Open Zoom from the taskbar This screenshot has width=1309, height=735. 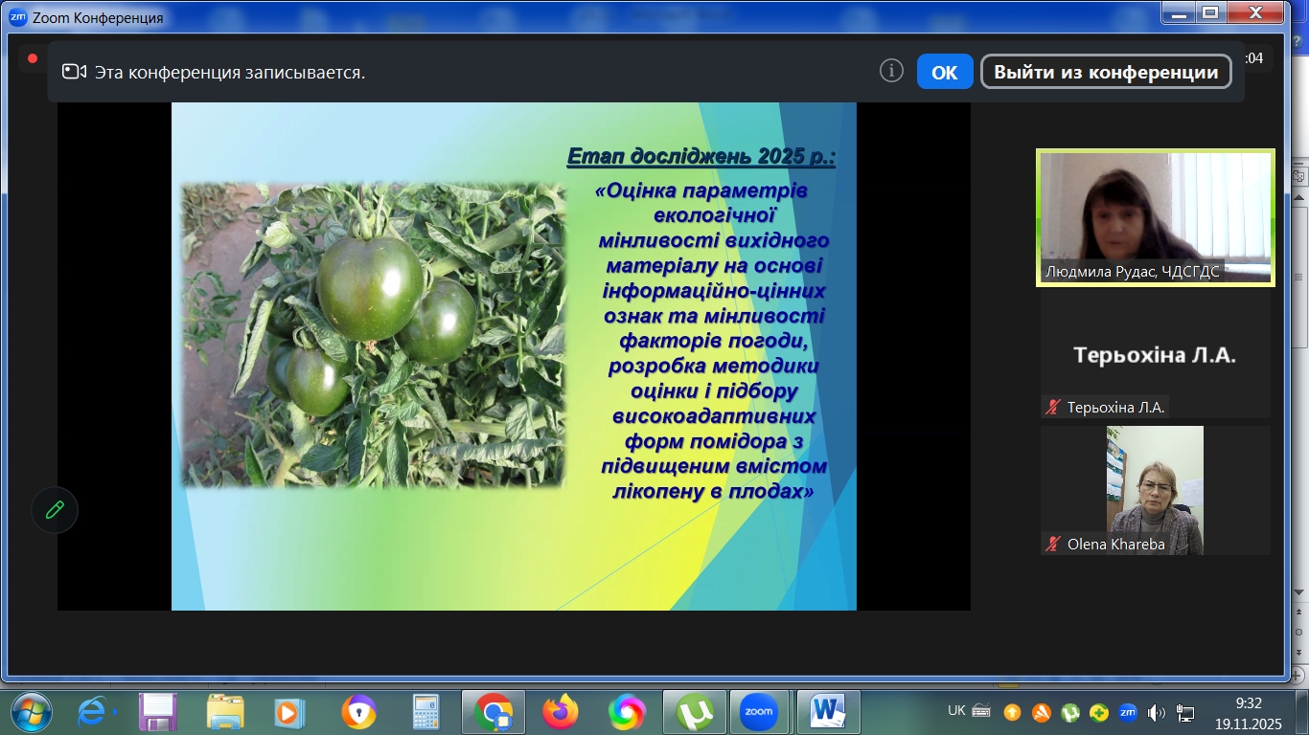[x=758, y=712]
